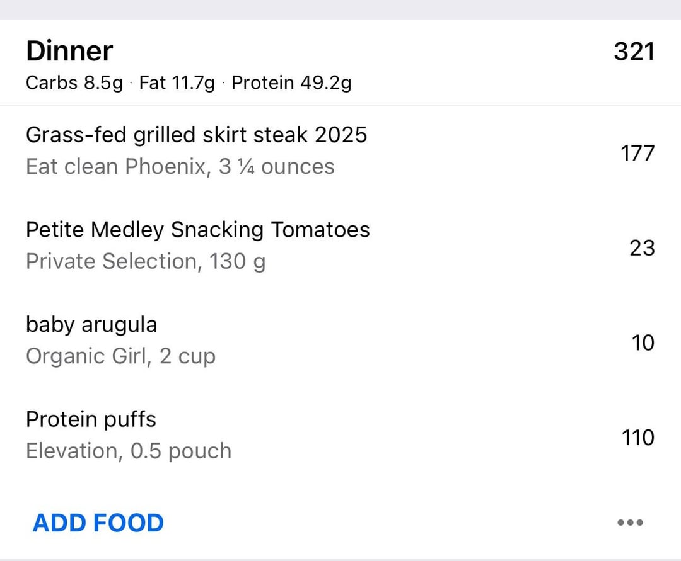Tap the Dinner total of 321 calories
The image size is (681, 561).
pos(634,52)
